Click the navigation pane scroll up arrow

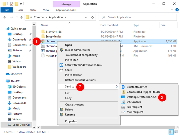tap(34, 24)
